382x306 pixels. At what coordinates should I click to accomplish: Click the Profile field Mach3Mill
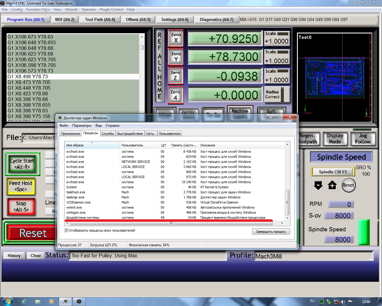click(x=314, y=256)
